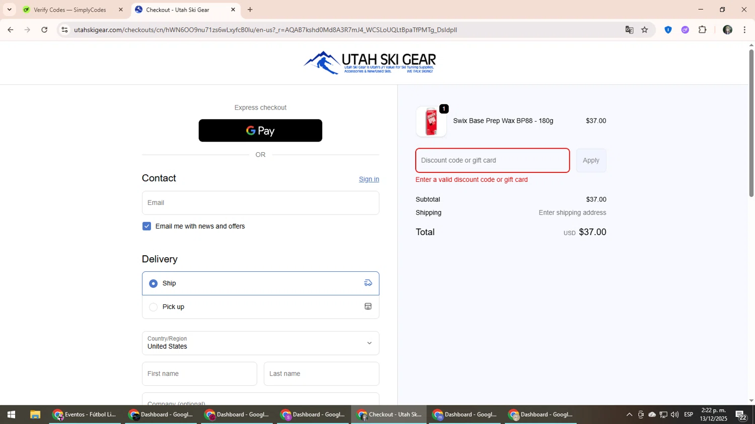The image size is (755, 424).
Task: Open the network icon in tray
Action: [x=663, y=414]
